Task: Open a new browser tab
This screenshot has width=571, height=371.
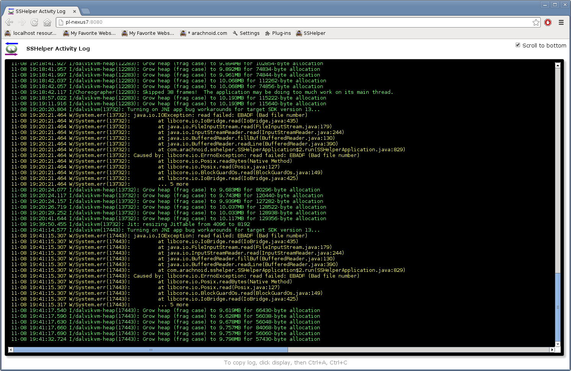Action: click(x=86, y=11)
